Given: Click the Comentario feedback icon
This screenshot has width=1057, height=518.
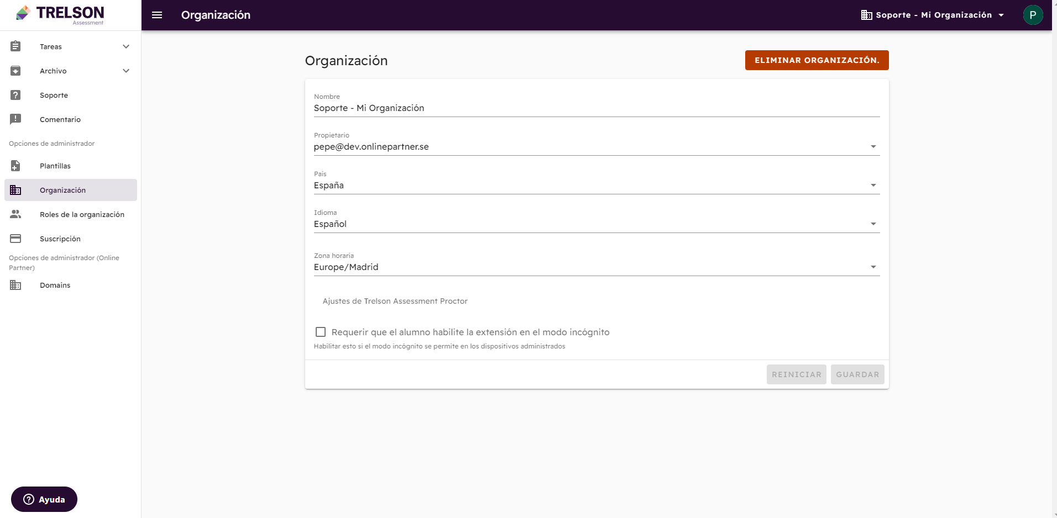Looking at the screenshot, I should coord(15,119).
